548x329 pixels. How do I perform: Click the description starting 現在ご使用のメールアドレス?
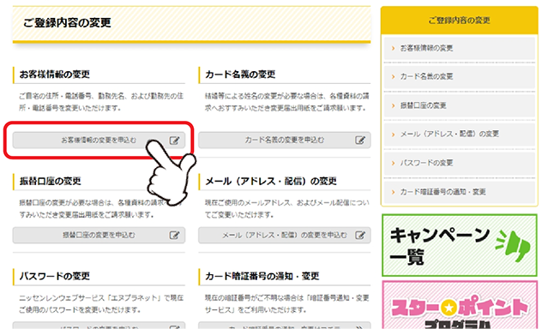click(287, 208)
